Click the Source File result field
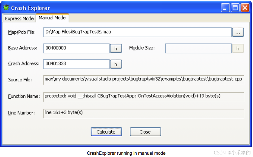Screen dimensions: 253x157 point(144,80)
